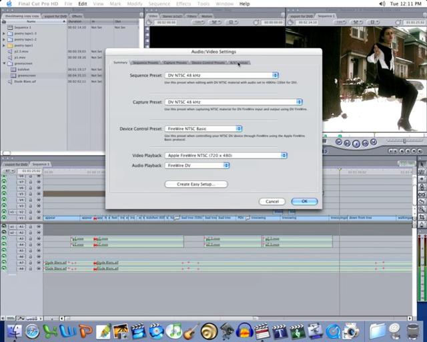This screenshot has height=342, width=427.
Task: Select the Selection arrow tool in tool palette
Action: (422, 164)
